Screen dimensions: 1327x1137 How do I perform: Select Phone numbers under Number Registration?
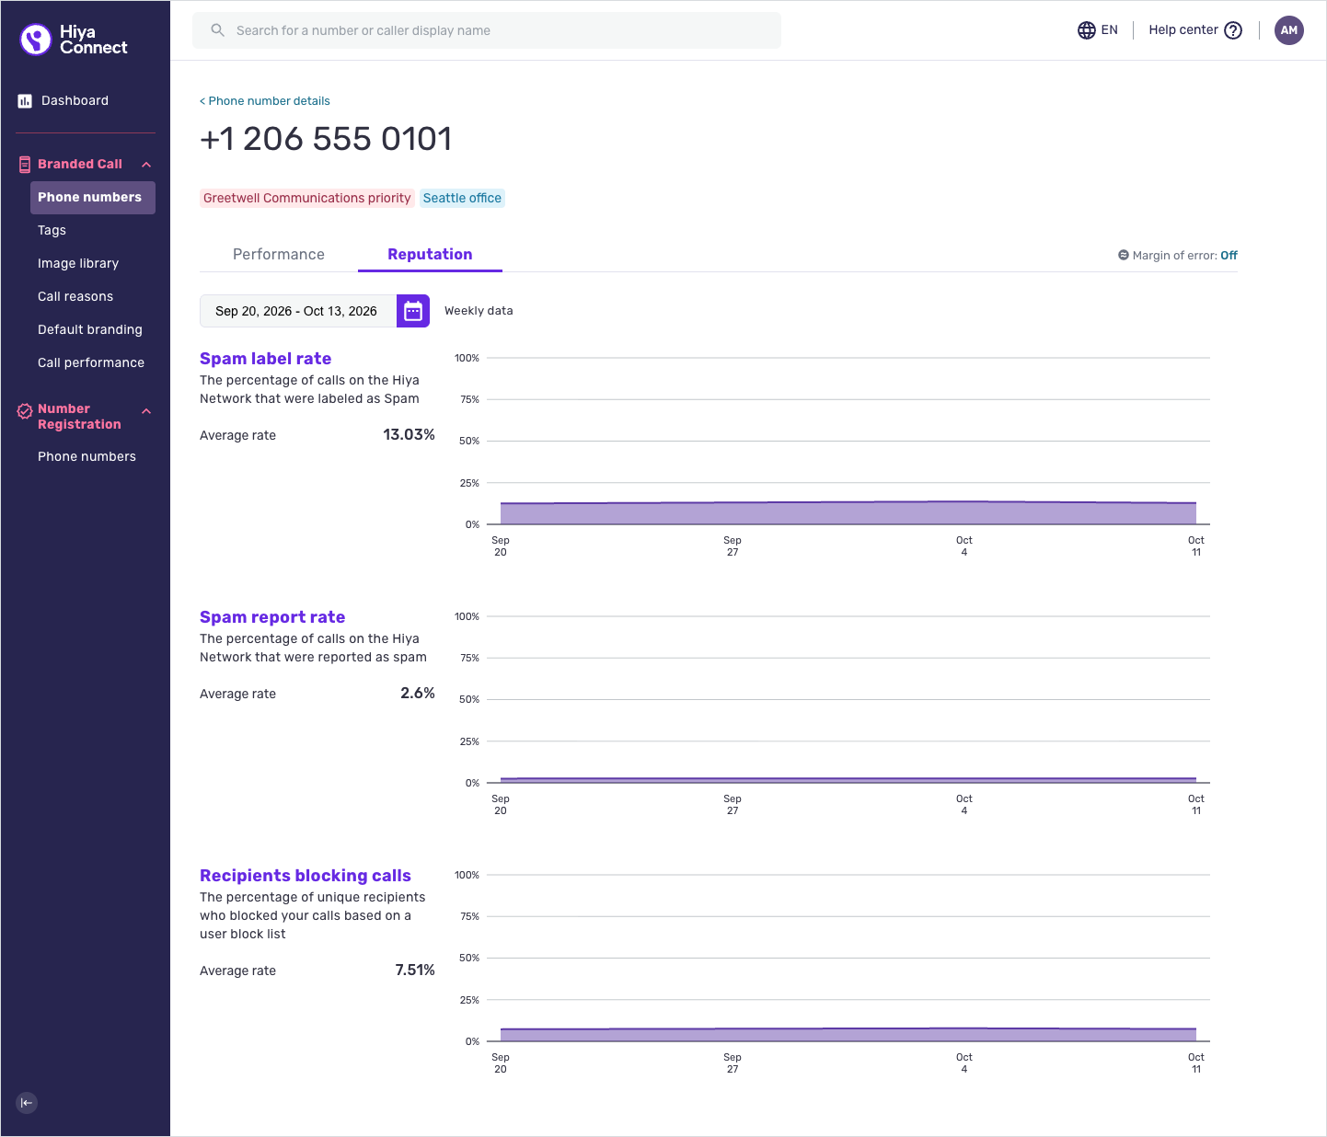(x=87, y=457)
